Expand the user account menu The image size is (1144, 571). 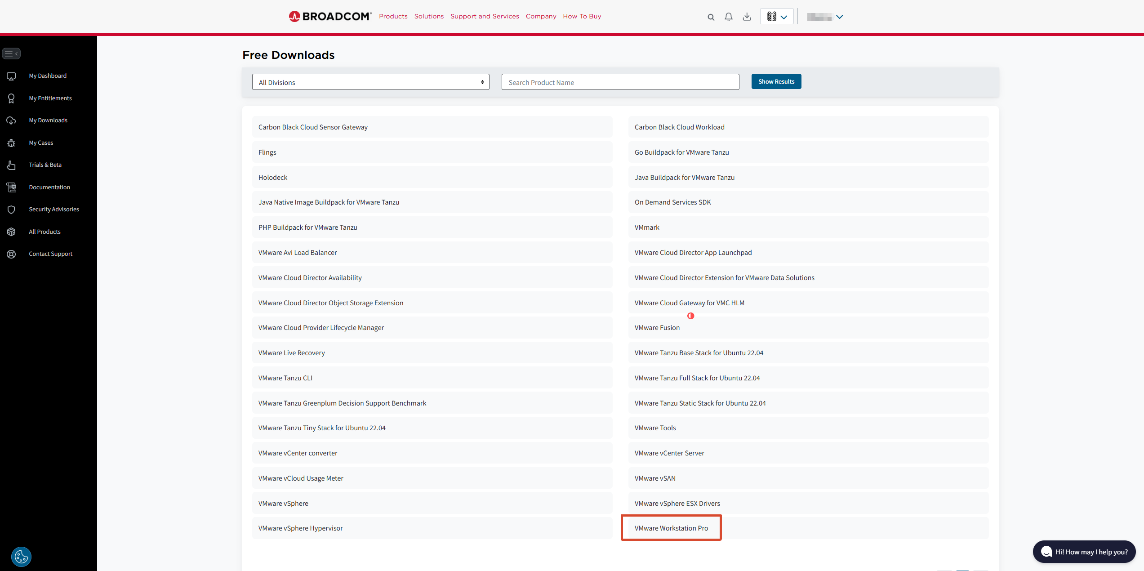tap(825, 17)
